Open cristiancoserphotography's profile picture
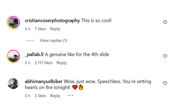Image resolution: width=171 pixels, height=111 pixels. pyautogui.click(x=13, y=23)
